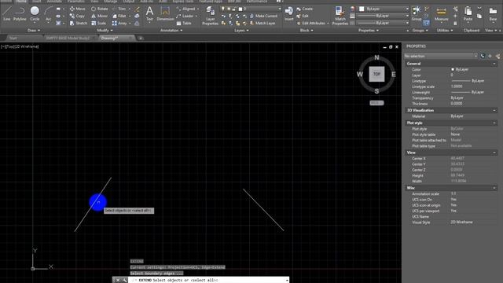Activate the Trim tool

click(119, 9)
